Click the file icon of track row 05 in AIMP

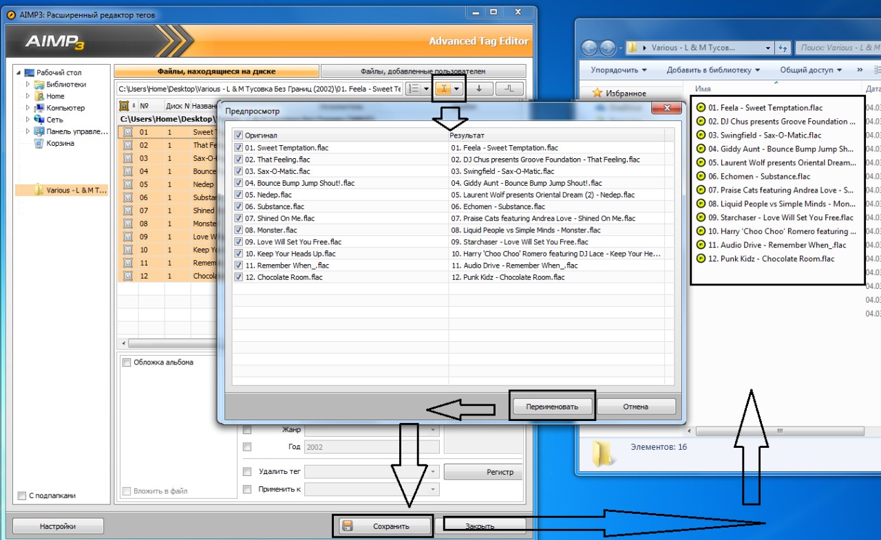tap(127, 184)
